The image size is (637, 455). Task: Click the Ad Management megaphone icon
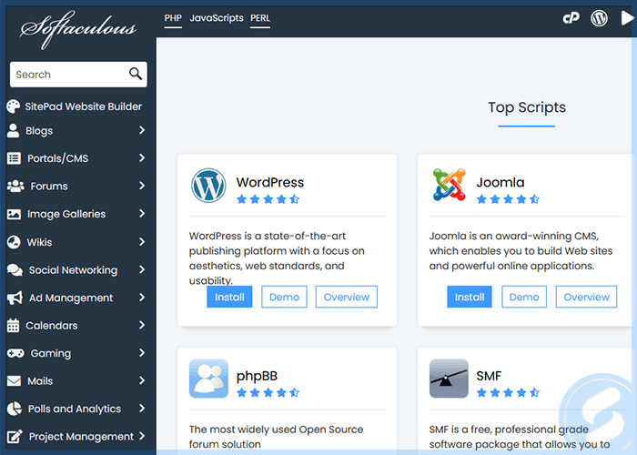coord(15,298)
